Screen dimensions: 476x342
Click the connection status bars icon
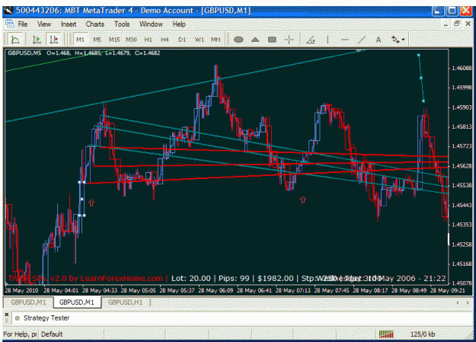click(x=386, y=334)
